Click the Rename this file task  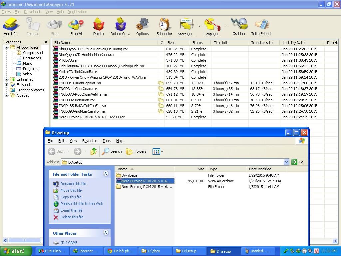(73, 184)
